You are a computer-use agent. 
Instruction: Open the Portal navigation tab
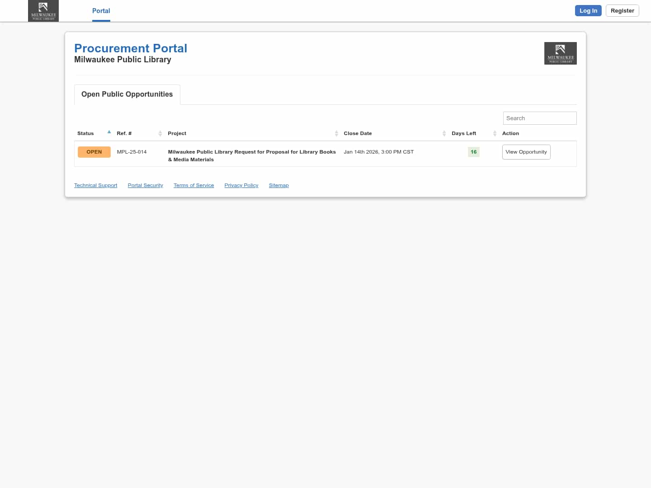click(101, 11)
